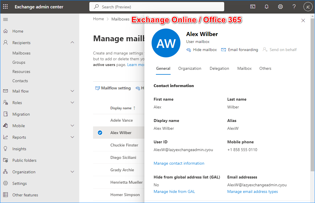Select Grady Archie in mailbox list
This screenshot has height=203, width=315.
(x=122, y=170)
